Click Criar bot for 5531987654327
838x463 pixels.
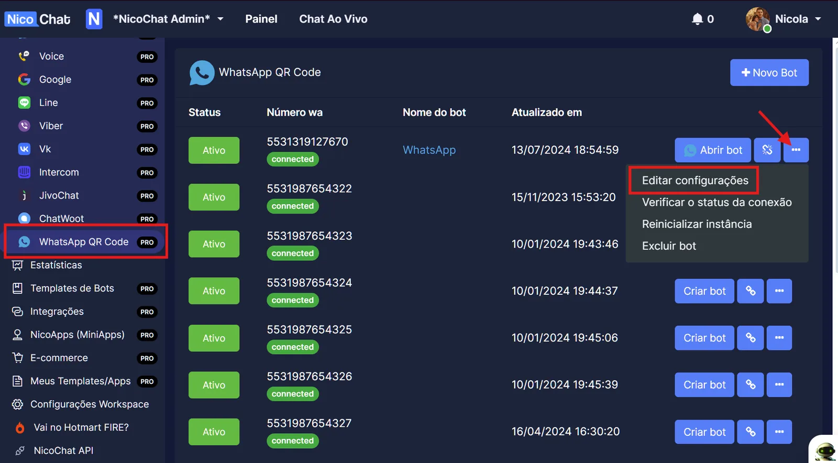[704, 432]
